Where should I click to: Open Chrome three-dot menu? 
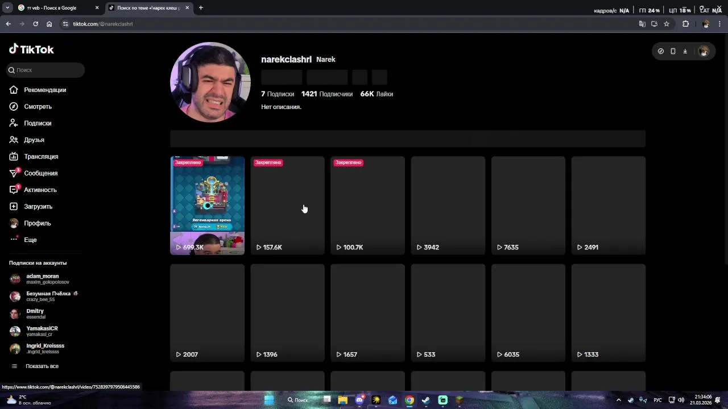point(720,24)
